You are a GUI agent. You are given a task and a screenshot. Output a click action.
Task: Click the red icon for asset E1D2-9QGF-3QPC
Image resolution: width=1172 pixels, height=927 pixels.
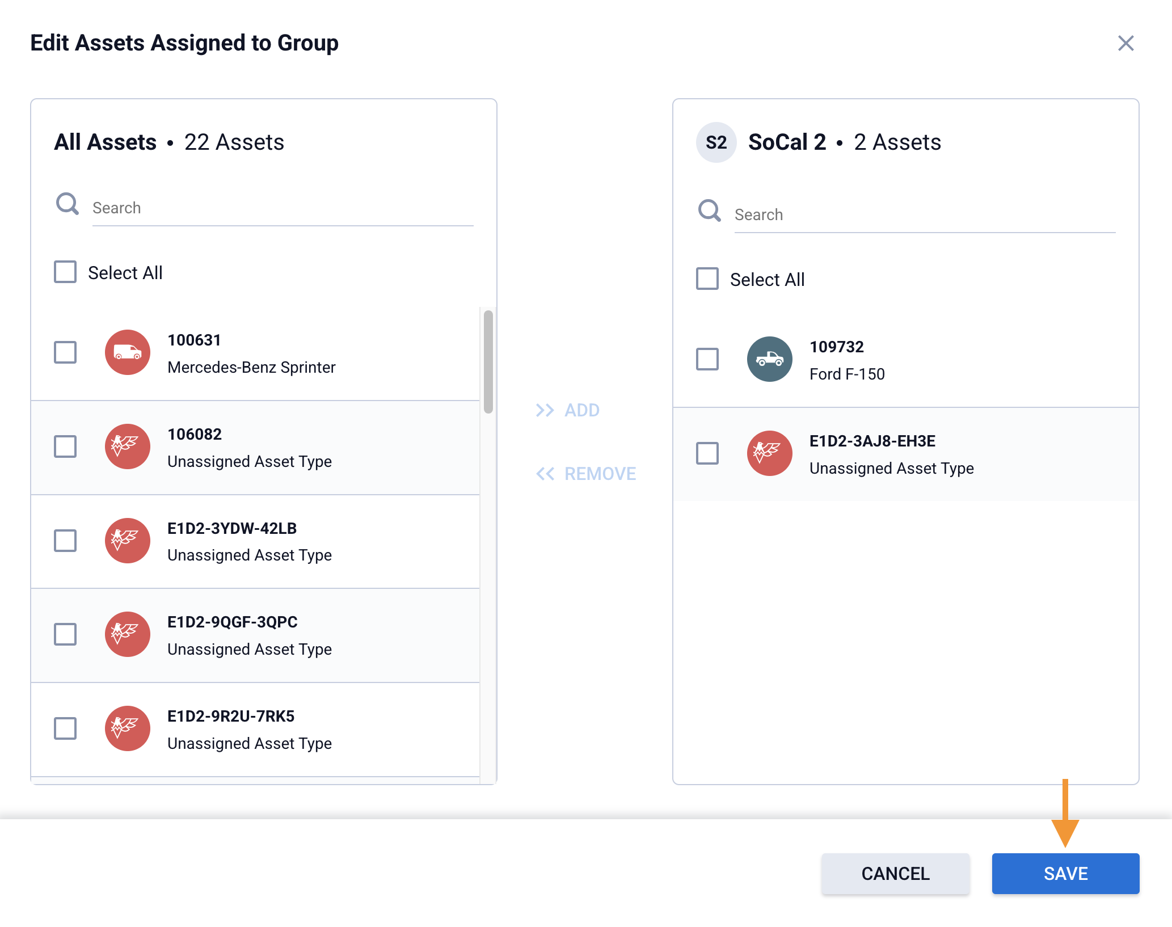pos(128,634)
